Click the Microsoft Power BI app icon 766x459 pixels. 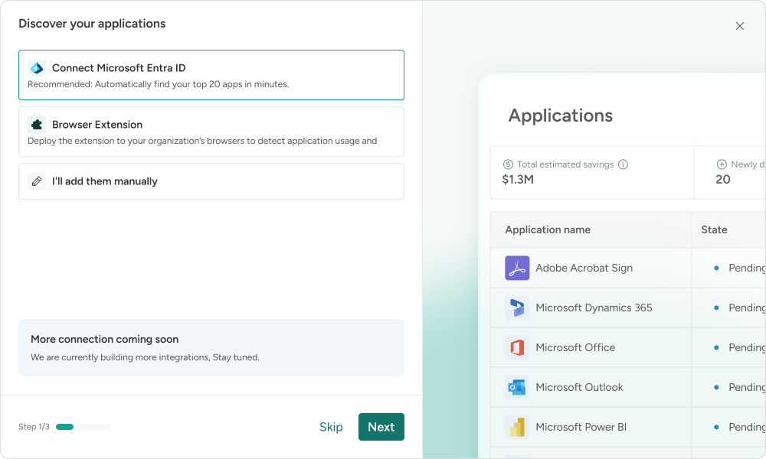point(517,427)
